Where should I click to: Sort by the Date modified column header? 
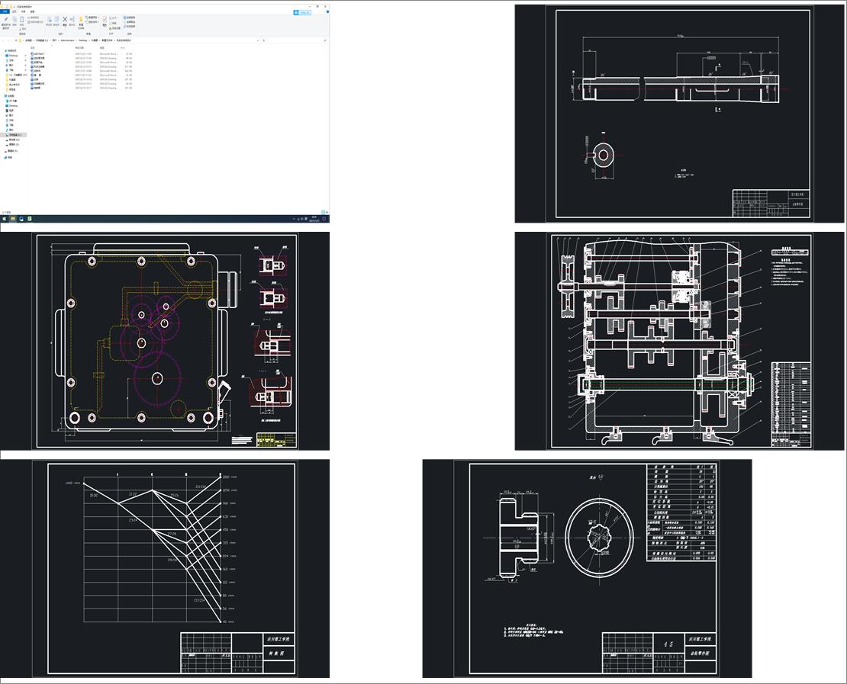79,47
